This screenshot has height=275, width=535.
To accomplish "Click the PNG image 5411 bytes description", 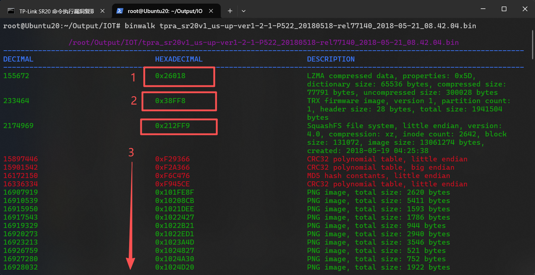I will pyautogui.click(x=378, y=200).
